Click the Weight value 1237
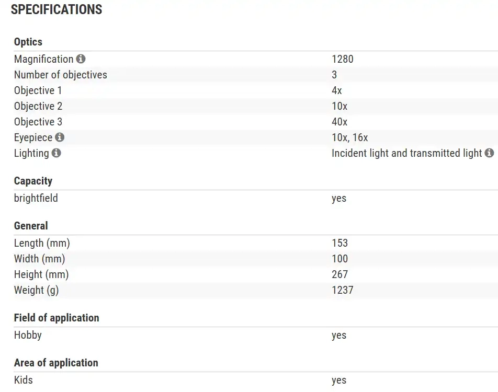This screenshot has height=392, width=498. tap(343, 290)
